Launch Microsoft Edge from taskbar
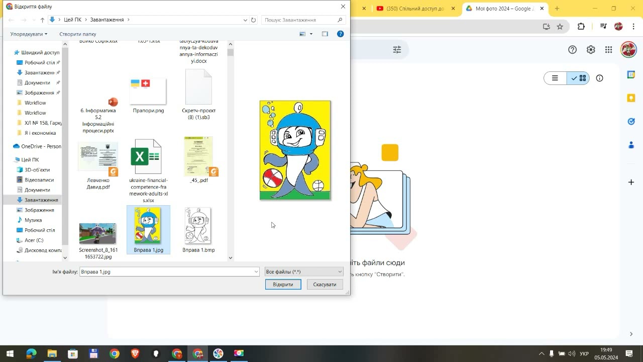The width and height of the screenshot is (643, 362). [31, 353]
